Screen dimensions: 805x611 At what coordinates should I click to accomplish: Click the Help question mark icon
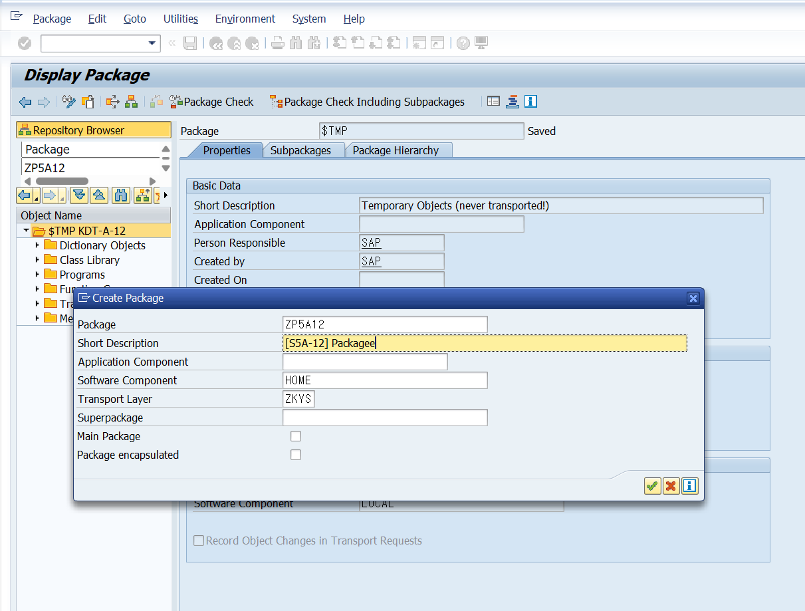(x=463, y=43)
